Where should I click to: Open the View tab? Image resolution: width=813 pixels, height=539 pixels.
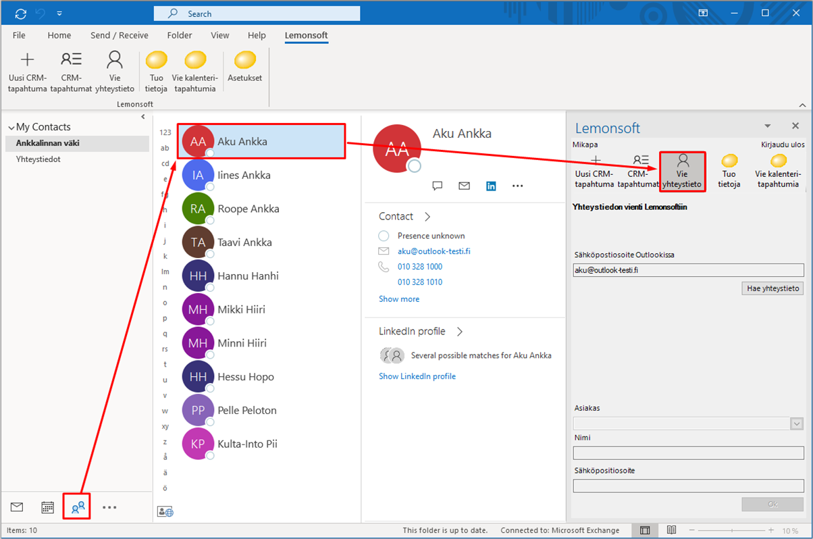click(x=220, y=35)
